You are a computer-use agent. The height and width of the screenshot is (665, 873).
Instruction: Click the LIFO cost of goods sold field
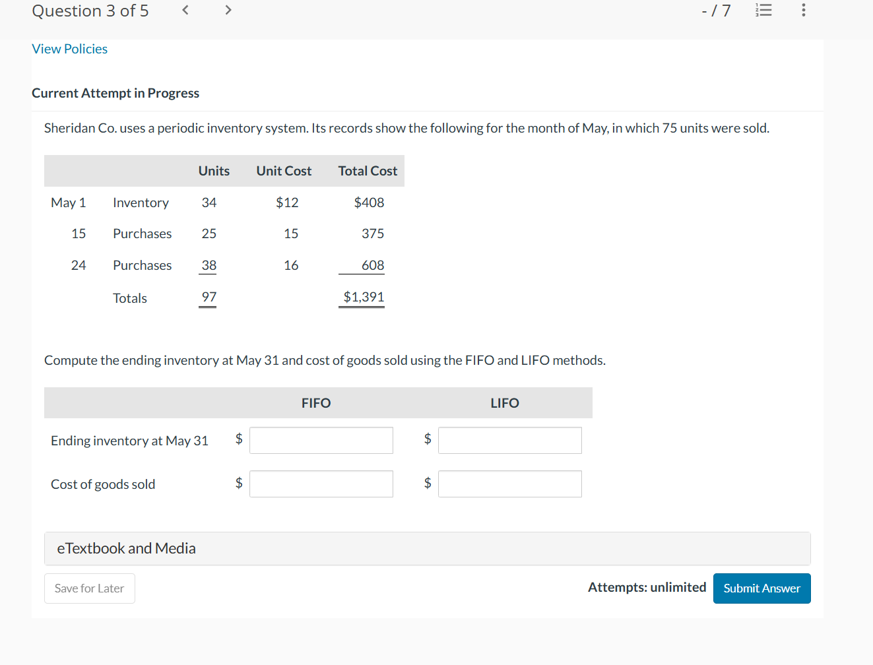(510, 484)
